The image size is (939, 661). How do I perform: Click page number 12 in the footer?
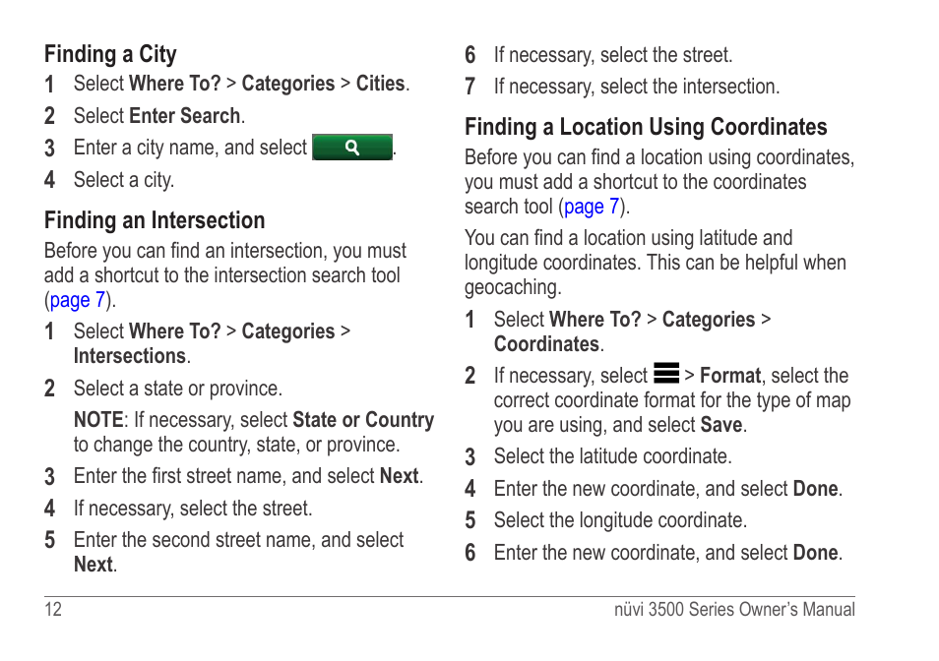pos(53,609)
